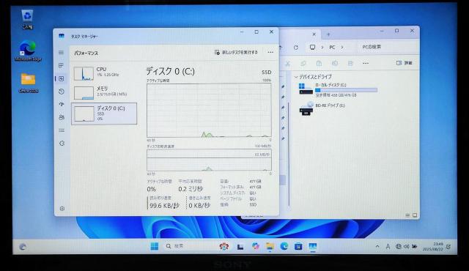Toggle IME input mode A indicator
The image size is (469, 271).
pyautogui.click(x=388, y=247)
